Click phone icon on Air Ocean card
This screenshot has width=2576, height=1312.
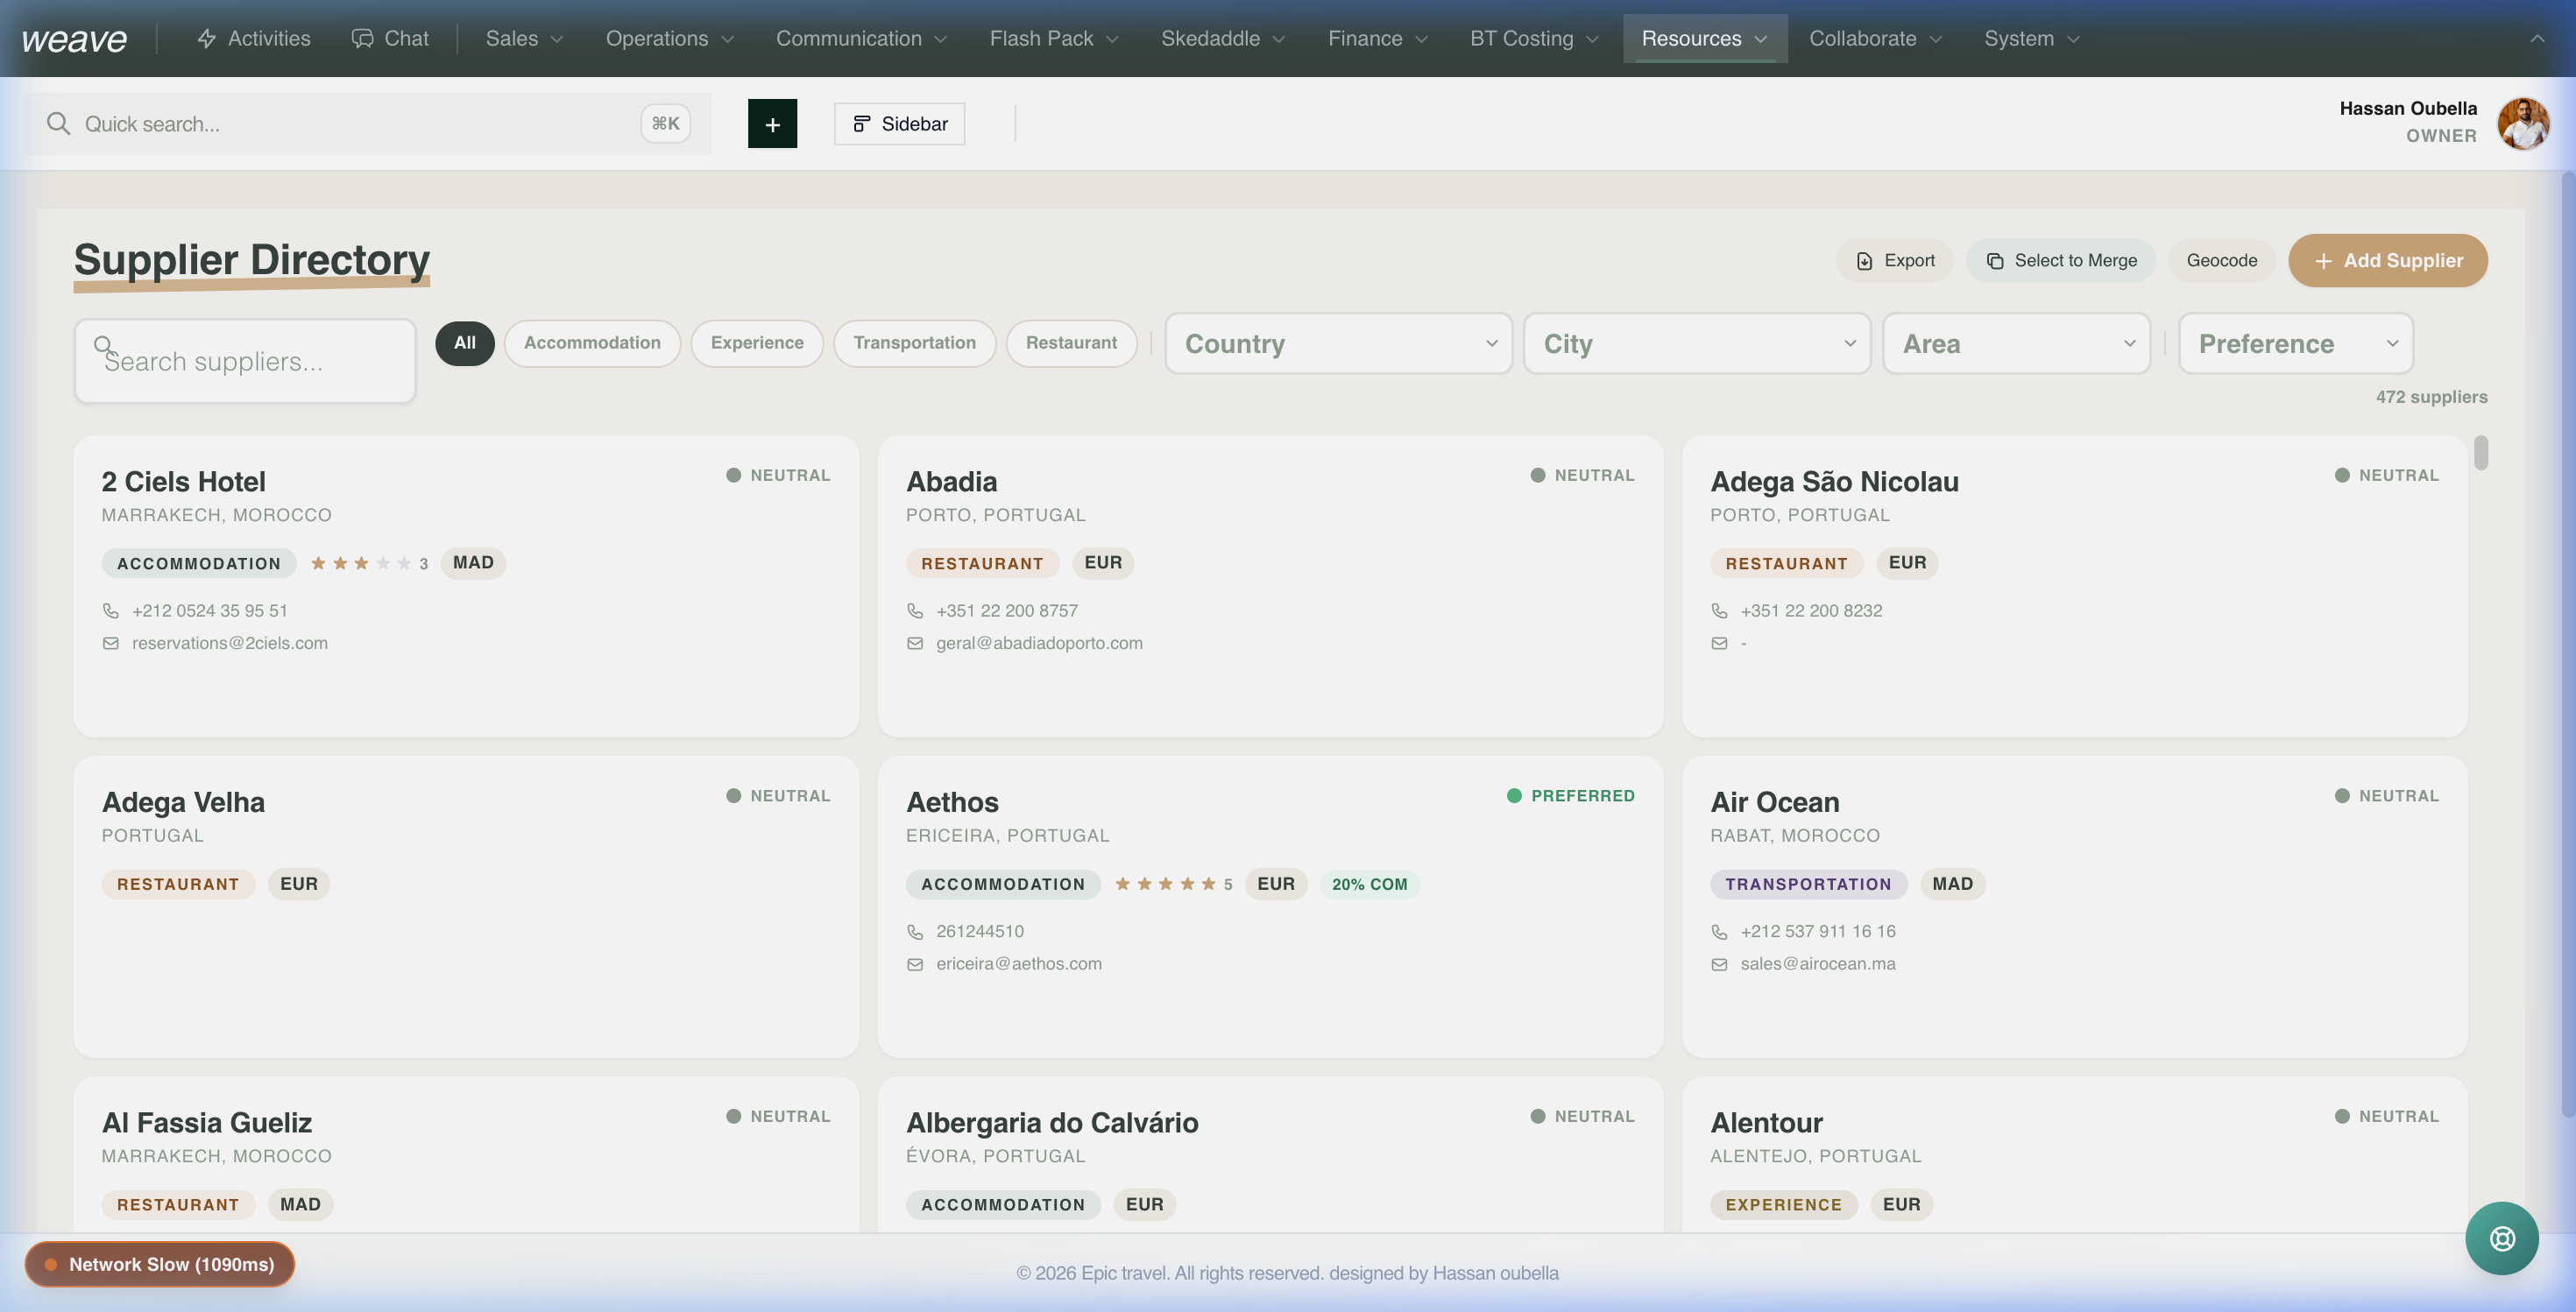[1719, 931]
